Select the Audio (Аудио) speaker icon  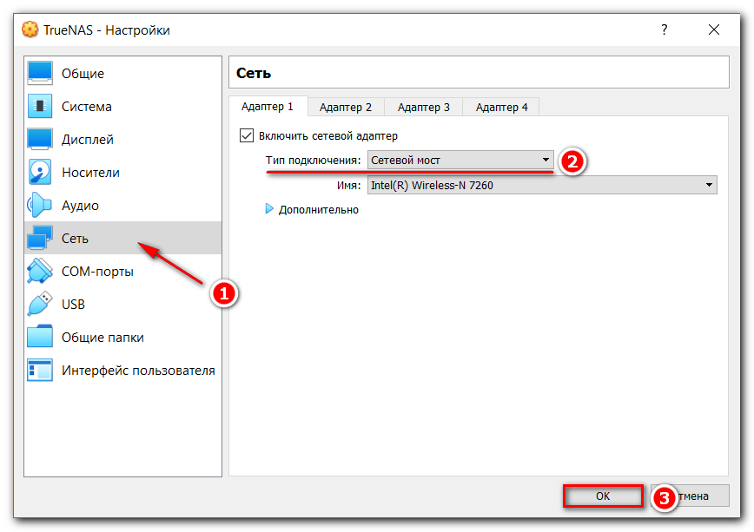tap(41, 206)
